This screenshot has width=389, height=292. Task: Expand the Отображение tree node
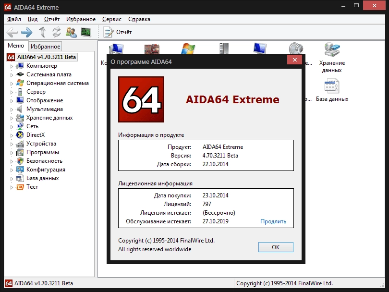click(x=12, y=101)
